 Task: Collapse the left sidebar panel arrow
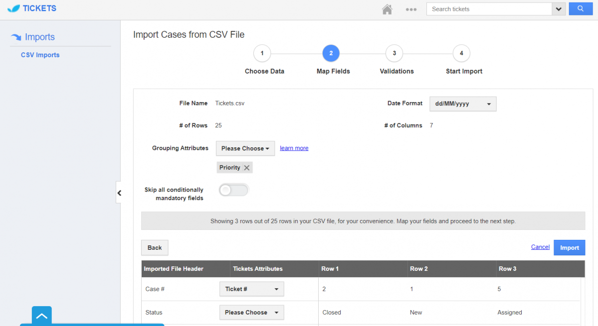119,193
